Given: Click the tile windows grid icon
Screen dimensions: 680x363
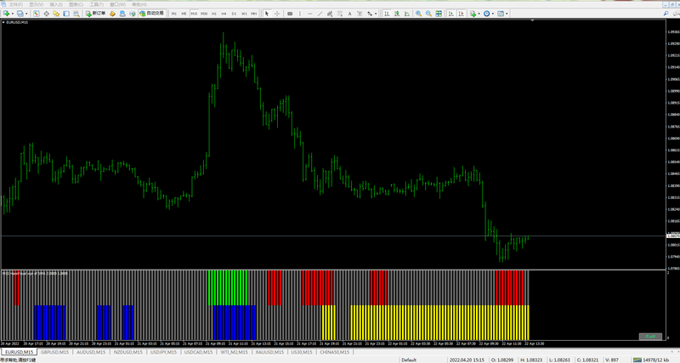Looking at the screenshot, I should (439, 14).
